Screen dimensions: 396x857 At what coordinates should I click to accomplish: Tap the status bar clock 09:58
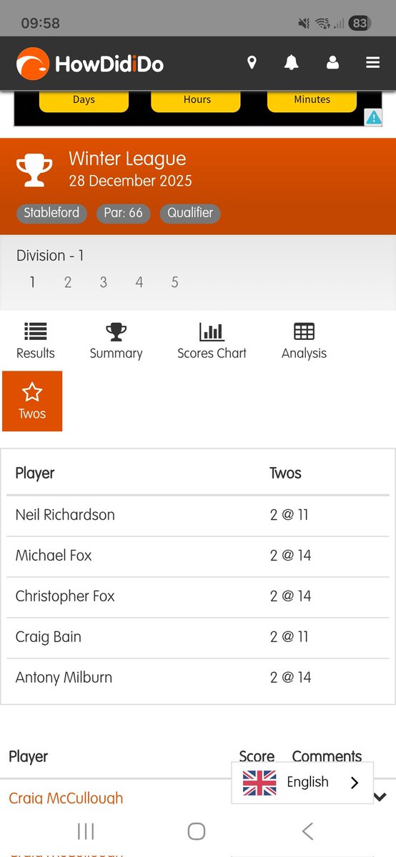[x=41, y=24]
